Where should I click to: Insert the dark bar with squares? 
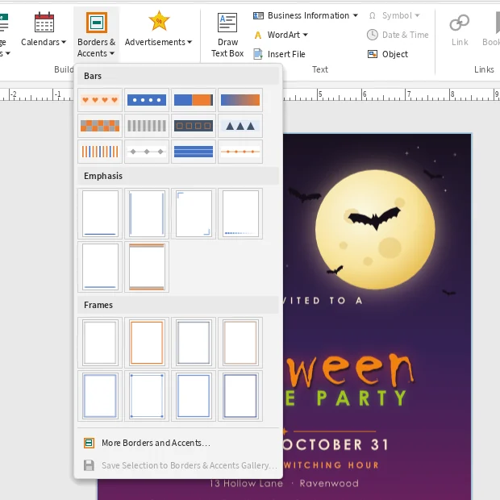click(194, 126)
